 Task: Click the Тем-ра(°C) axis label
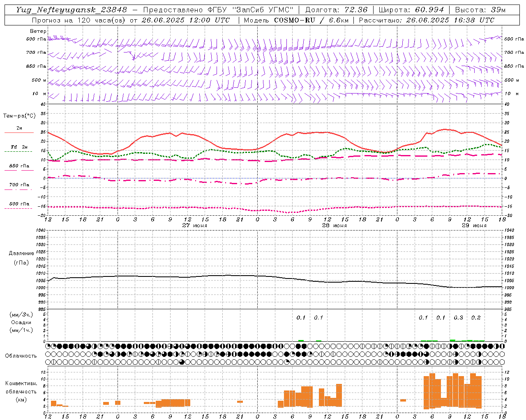pos(19,116)
